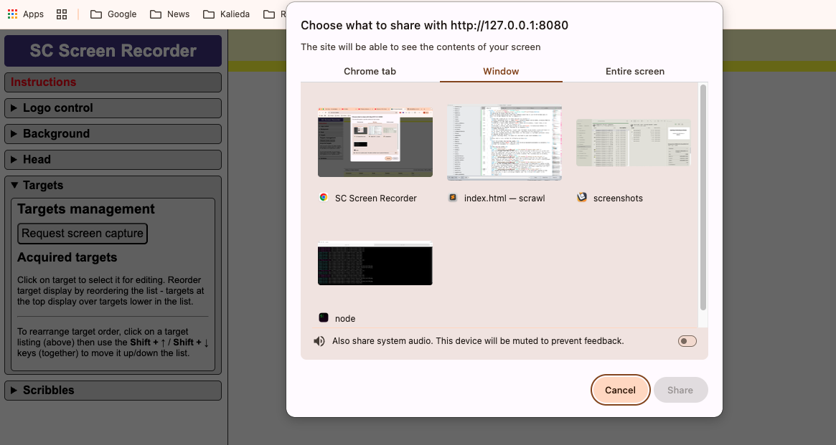Click the terminal icon beside the node window
This screenshot has width=836, height=445.
[x=323, y=318]
